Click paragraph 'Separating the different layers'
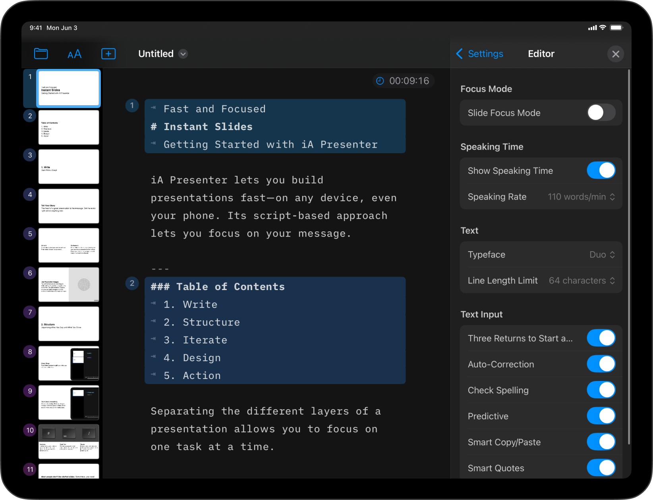Image resolution: width=653 pixels, height=500 pixels. [266, 429]
